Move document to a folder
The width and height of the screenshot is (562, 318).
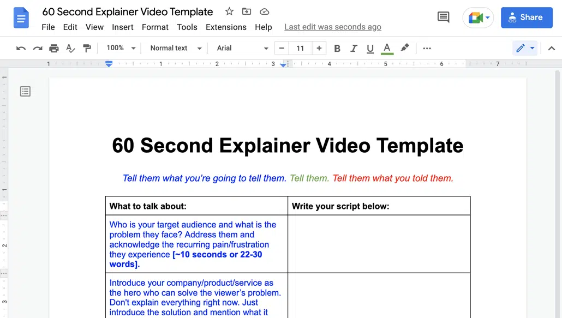[247, 11]
